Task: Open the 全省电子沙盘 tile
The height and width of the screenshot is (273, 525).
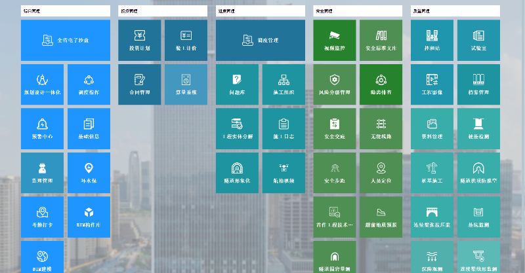Action: pos(66,40)
